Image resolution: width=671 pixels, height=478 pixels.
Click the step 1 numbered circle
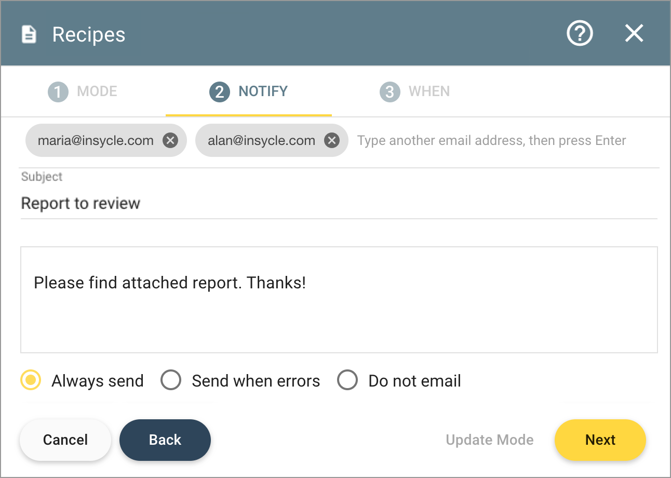pyautogui.click(x=58, y=91)
